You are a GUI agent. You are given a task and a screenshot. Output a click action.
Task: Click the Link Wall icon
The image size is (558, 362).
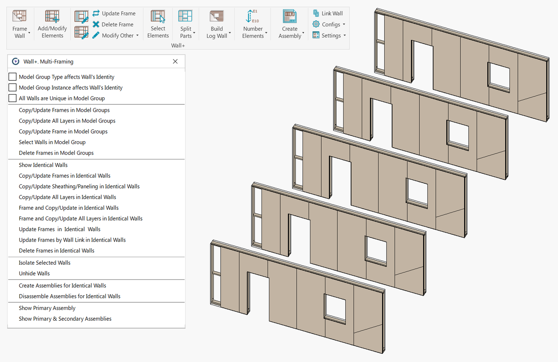click(x=328, y=13)
